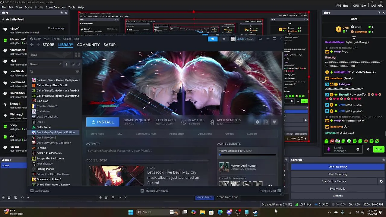Click the library search magnifier icon
The width and height of the screenshot is (386, 217).
31,71
